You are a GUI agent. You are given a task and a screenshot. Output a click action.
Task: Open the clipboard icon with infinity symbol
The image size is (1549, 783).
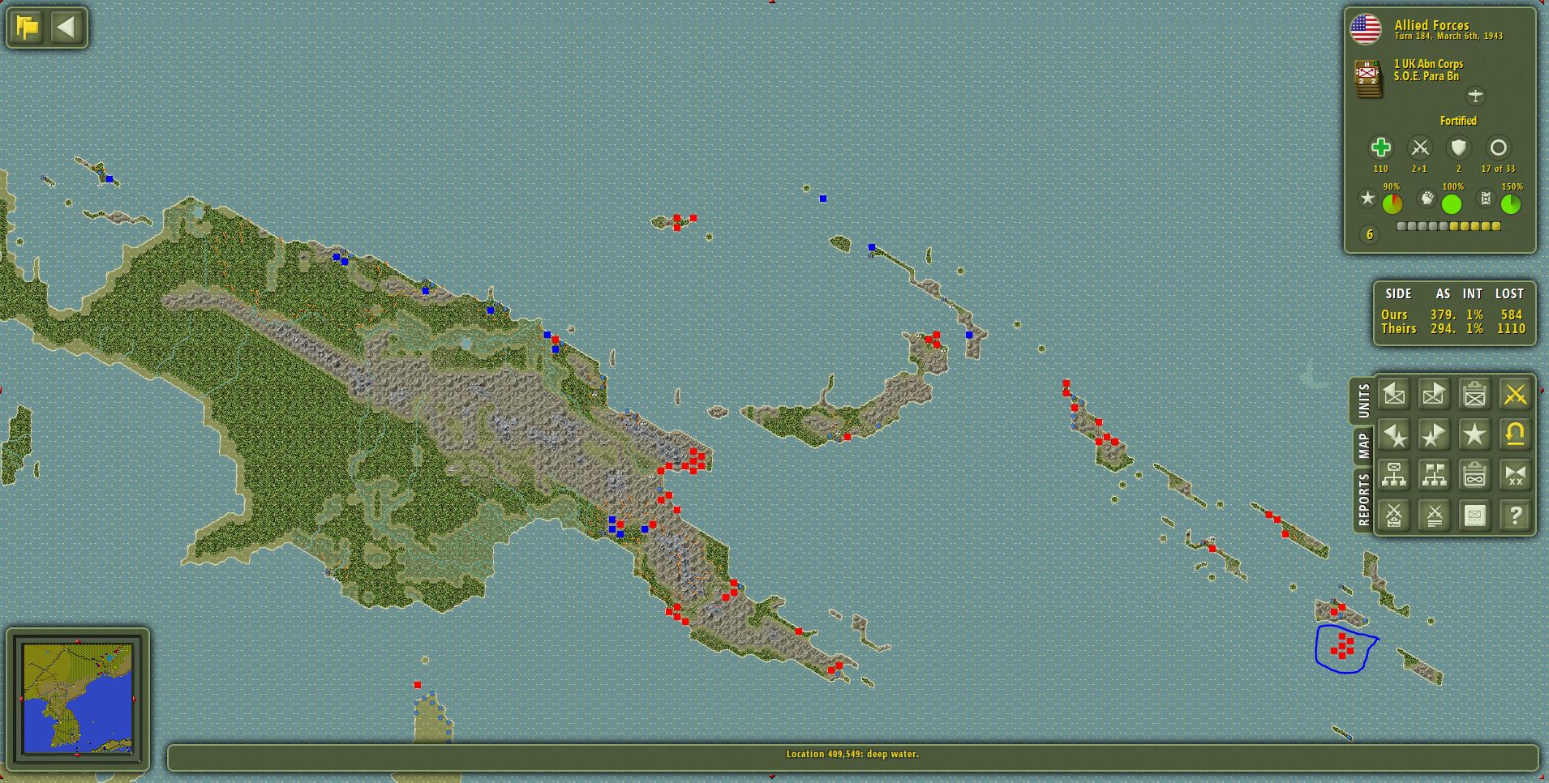(x=1474, y=475)
